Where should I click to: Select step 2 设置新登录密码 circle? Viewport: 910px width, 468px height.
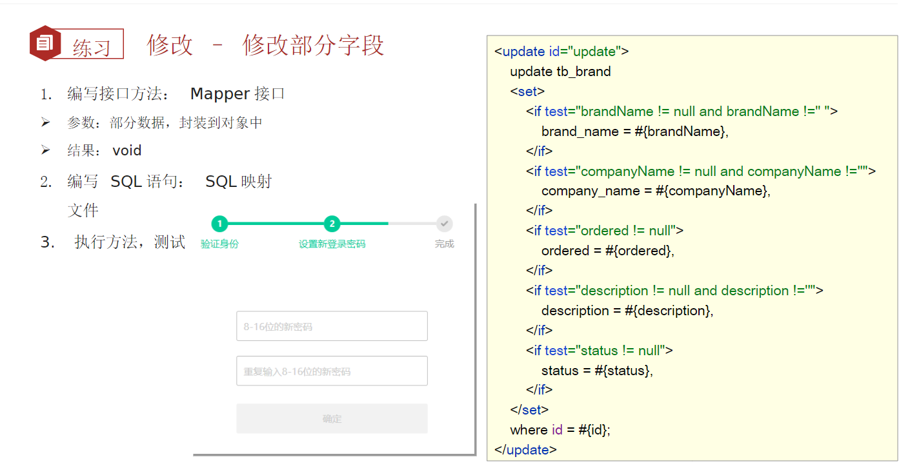pos(332,224)
